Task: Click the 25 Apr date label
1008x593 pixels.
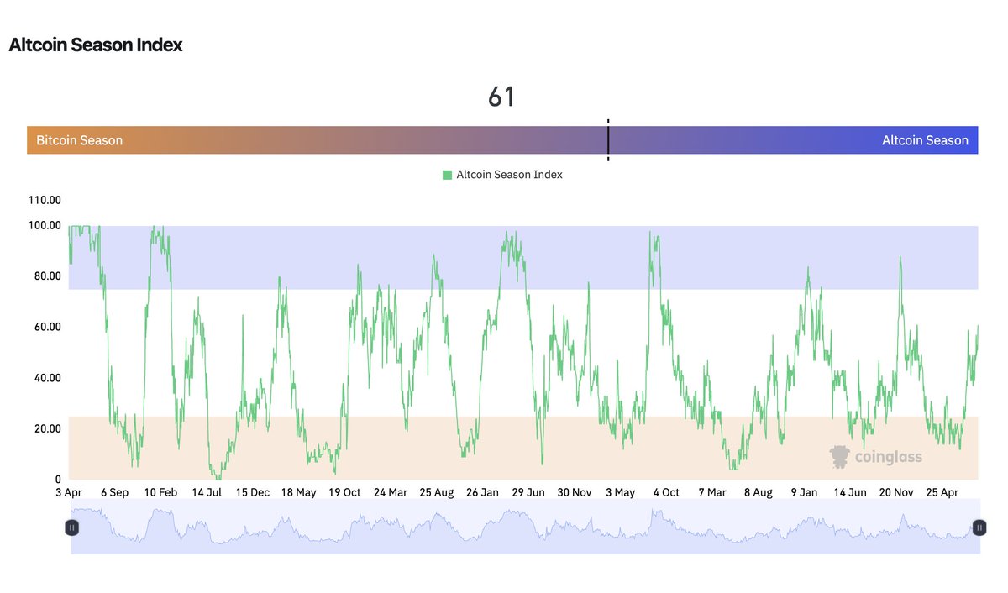Action: (x=942, y=493)
